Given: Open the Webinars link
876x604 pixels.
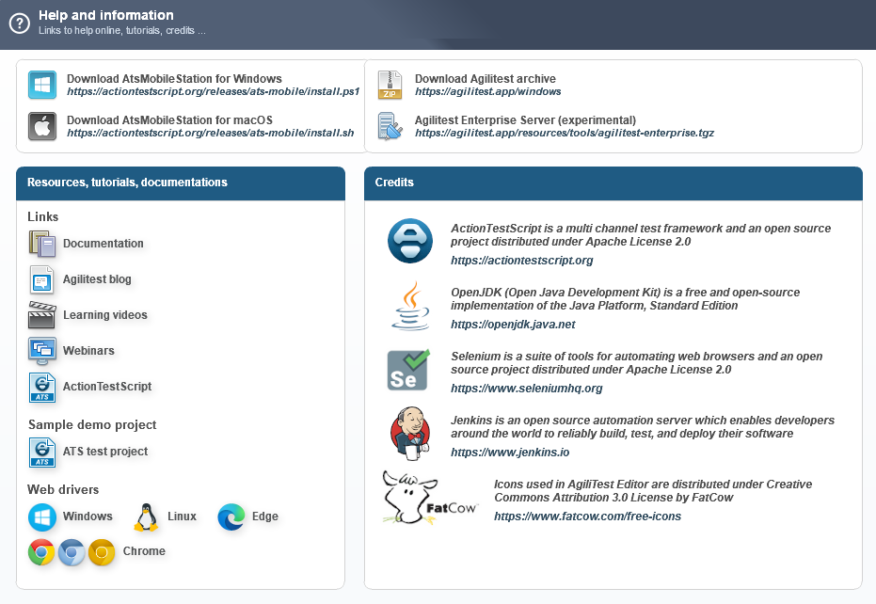Looking at the screenshot, I should (88, 351).
